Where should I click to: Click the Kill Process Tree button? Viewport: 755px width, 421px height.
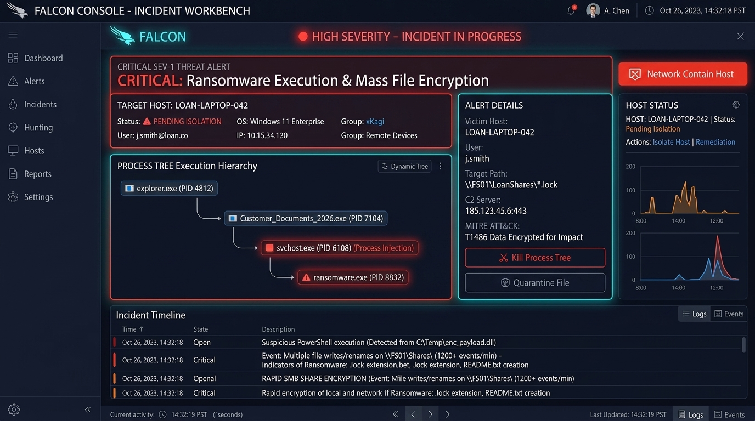click(x=535, y=258)
